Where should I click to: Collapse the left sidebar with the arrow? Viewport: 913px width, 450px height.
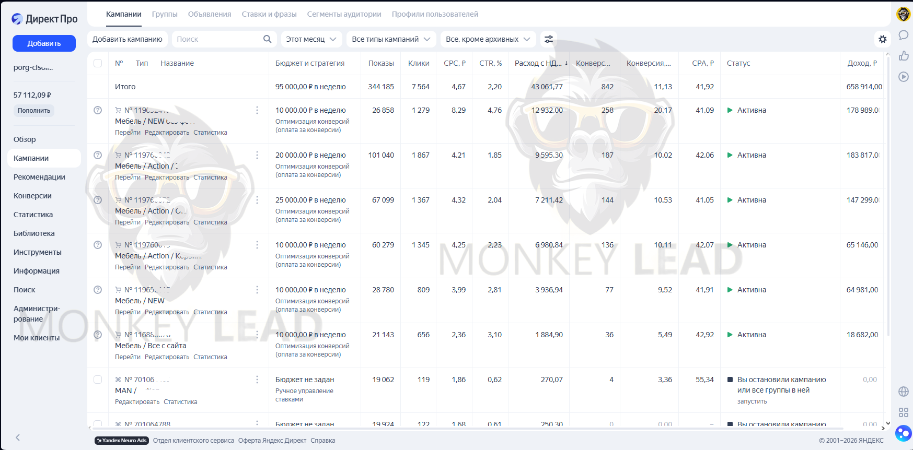pyautogui.click(x=18, y=437)
